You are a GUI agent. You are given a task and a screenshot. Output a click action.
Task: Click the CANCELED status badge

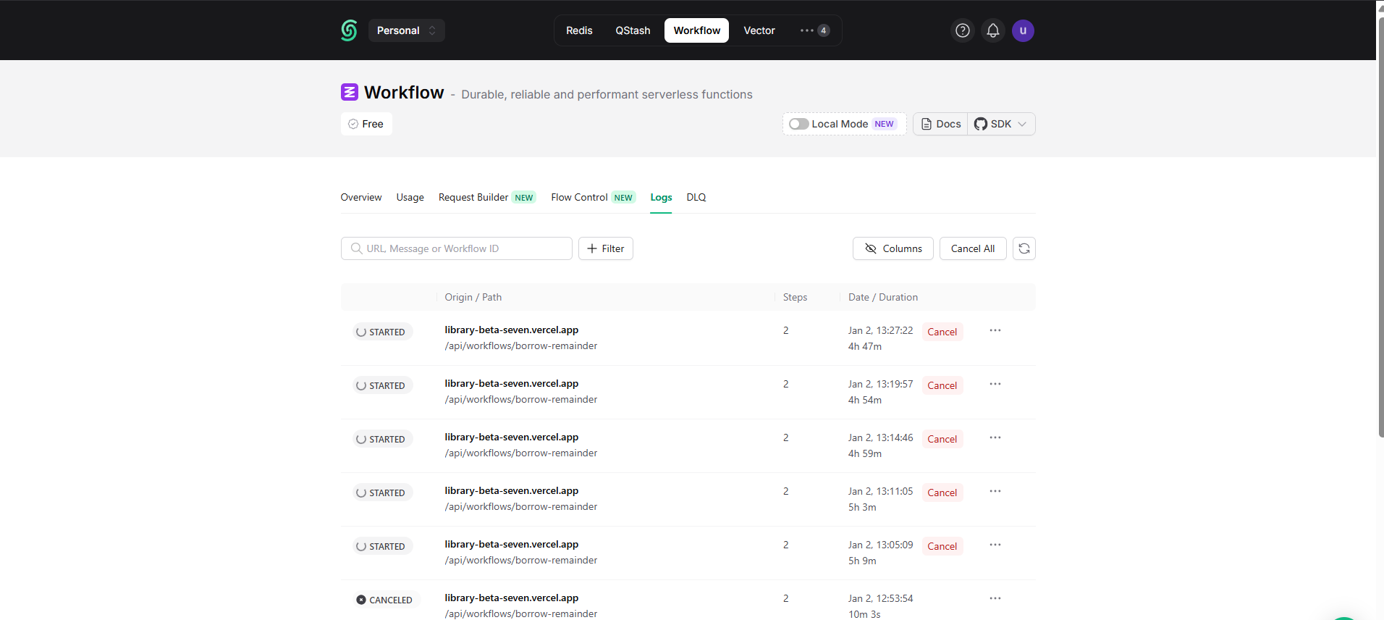tap(386, 600)
